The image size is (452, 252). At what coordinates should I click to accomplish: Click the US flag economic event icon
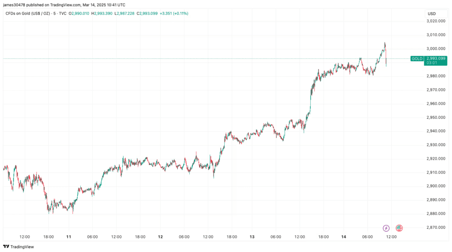399,228
